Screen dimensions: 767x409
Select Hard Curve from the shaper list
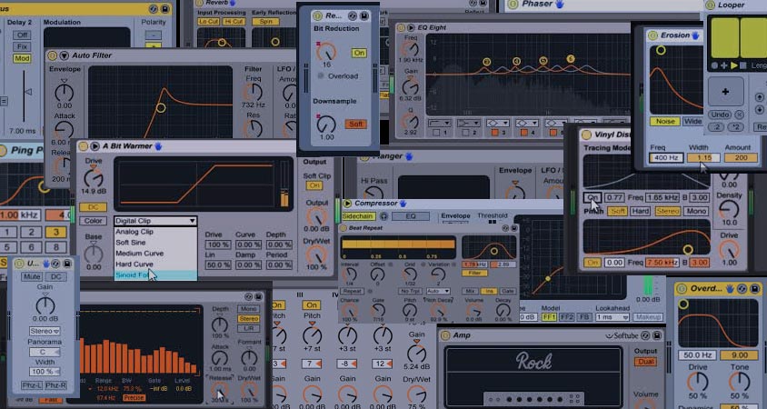pos(155,264)
